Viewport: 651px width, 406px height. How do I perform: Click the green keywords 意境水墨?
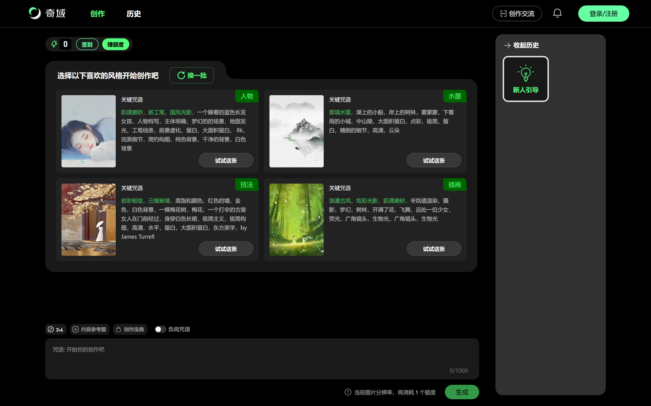coord(340,112)
